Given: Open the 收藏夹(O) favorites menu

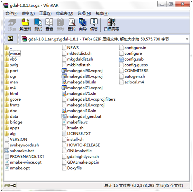Looking at the screenshot, I should 64,13.
